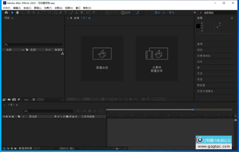Viewport: 239px width, 152px height.
Task: Open the 信息 info panel menu
Action: tap(232, 18)
